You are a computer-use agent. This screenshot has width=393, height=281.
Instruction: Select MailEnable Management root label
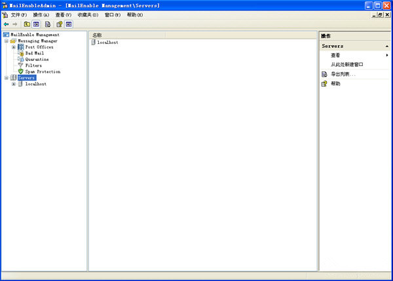click(35, 35)
